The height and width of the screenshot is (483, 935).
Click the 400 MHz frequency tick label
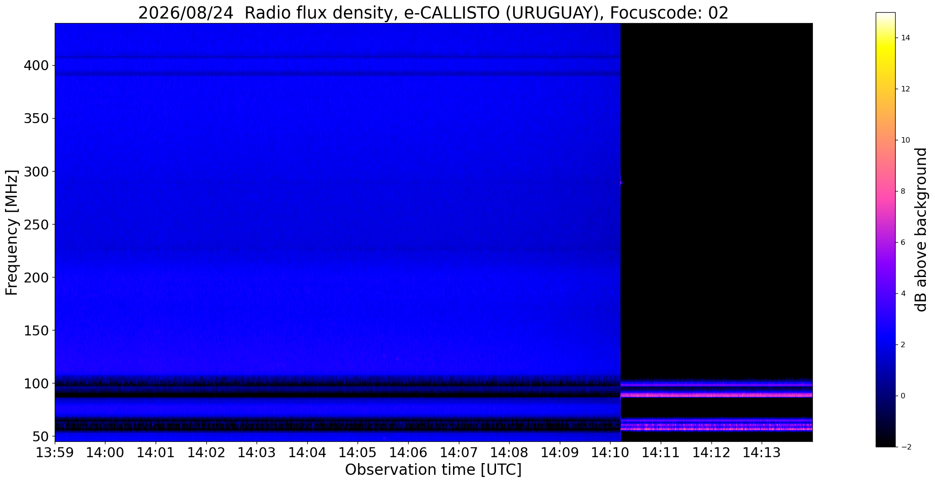tap(35, 66)
